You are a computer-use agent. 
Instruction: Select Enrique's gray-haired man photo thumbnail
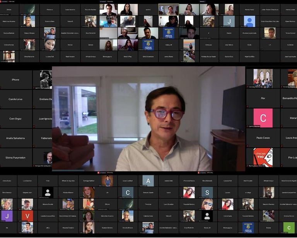point(48,158)
